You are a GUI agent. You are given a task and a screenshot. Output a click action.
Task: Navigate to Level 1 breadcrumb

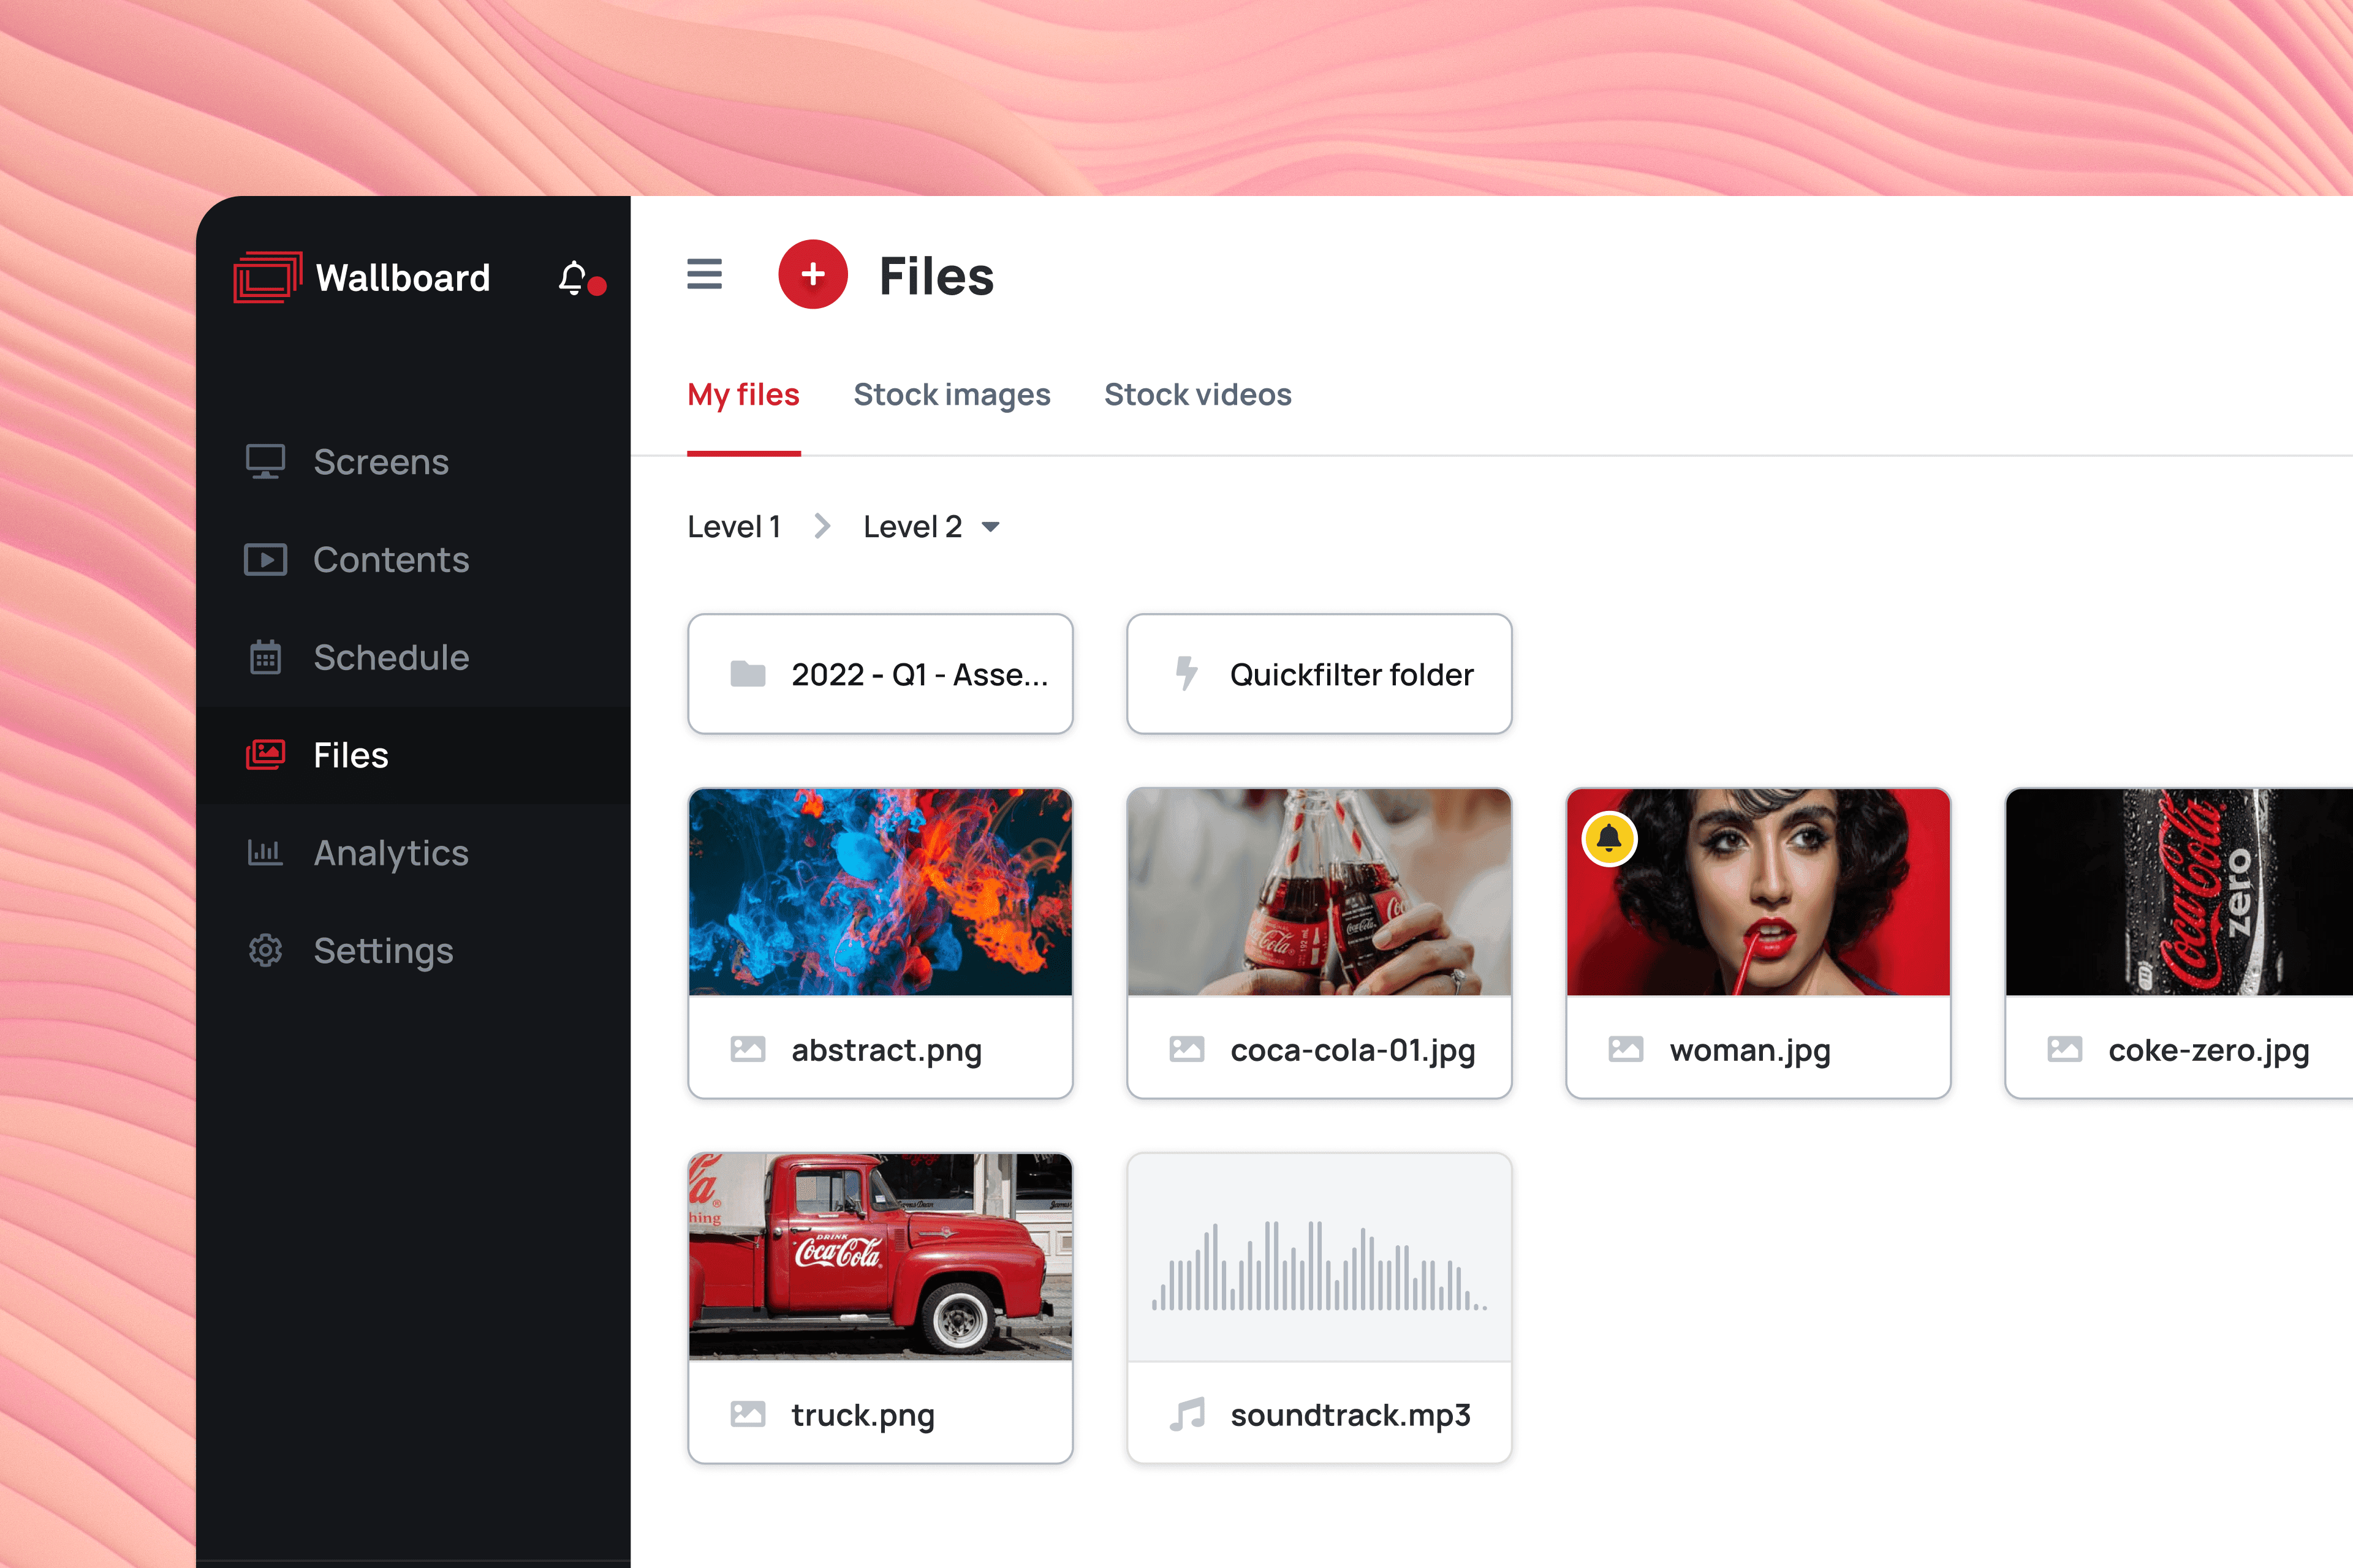point(733,527)
